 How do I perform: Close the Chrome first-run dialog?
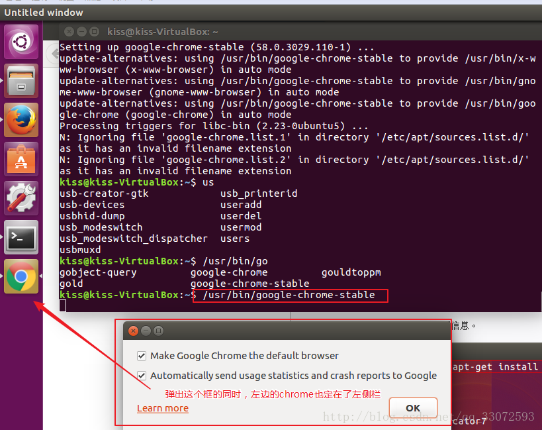pyautogui.click(x=133, y=331)
